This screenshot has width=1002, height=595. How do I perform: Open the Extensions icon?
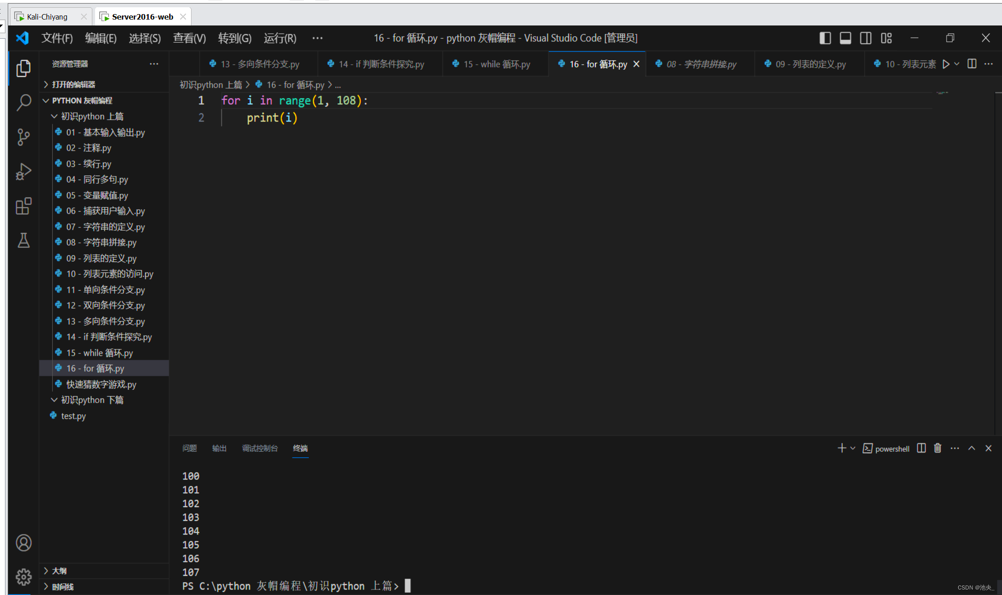tap(23, 206)
